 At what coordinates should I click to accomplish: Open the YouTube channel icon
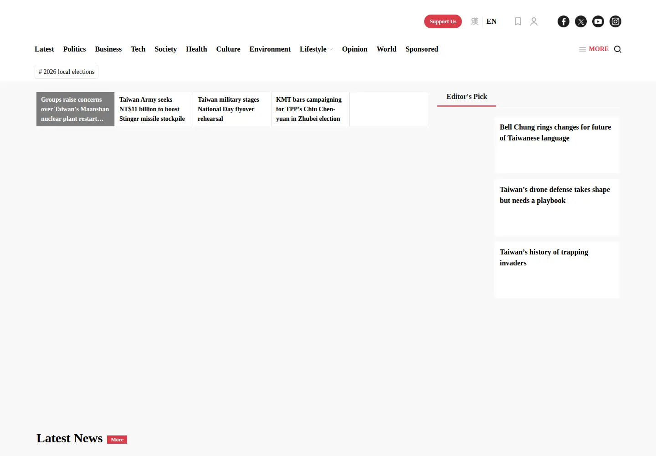tap(598, 21)
